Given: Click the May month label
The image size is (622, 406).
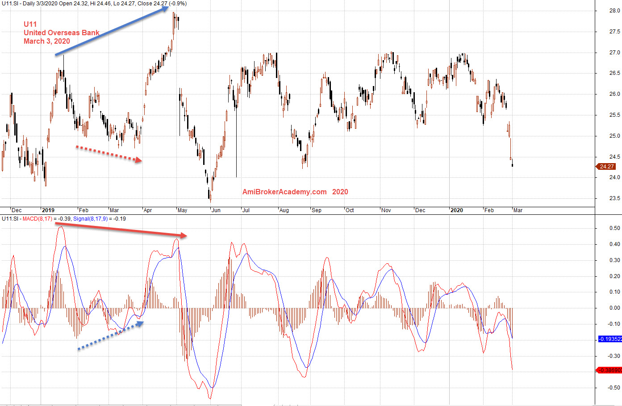Looking at the screenshot, I should click(x=182, y=210).
